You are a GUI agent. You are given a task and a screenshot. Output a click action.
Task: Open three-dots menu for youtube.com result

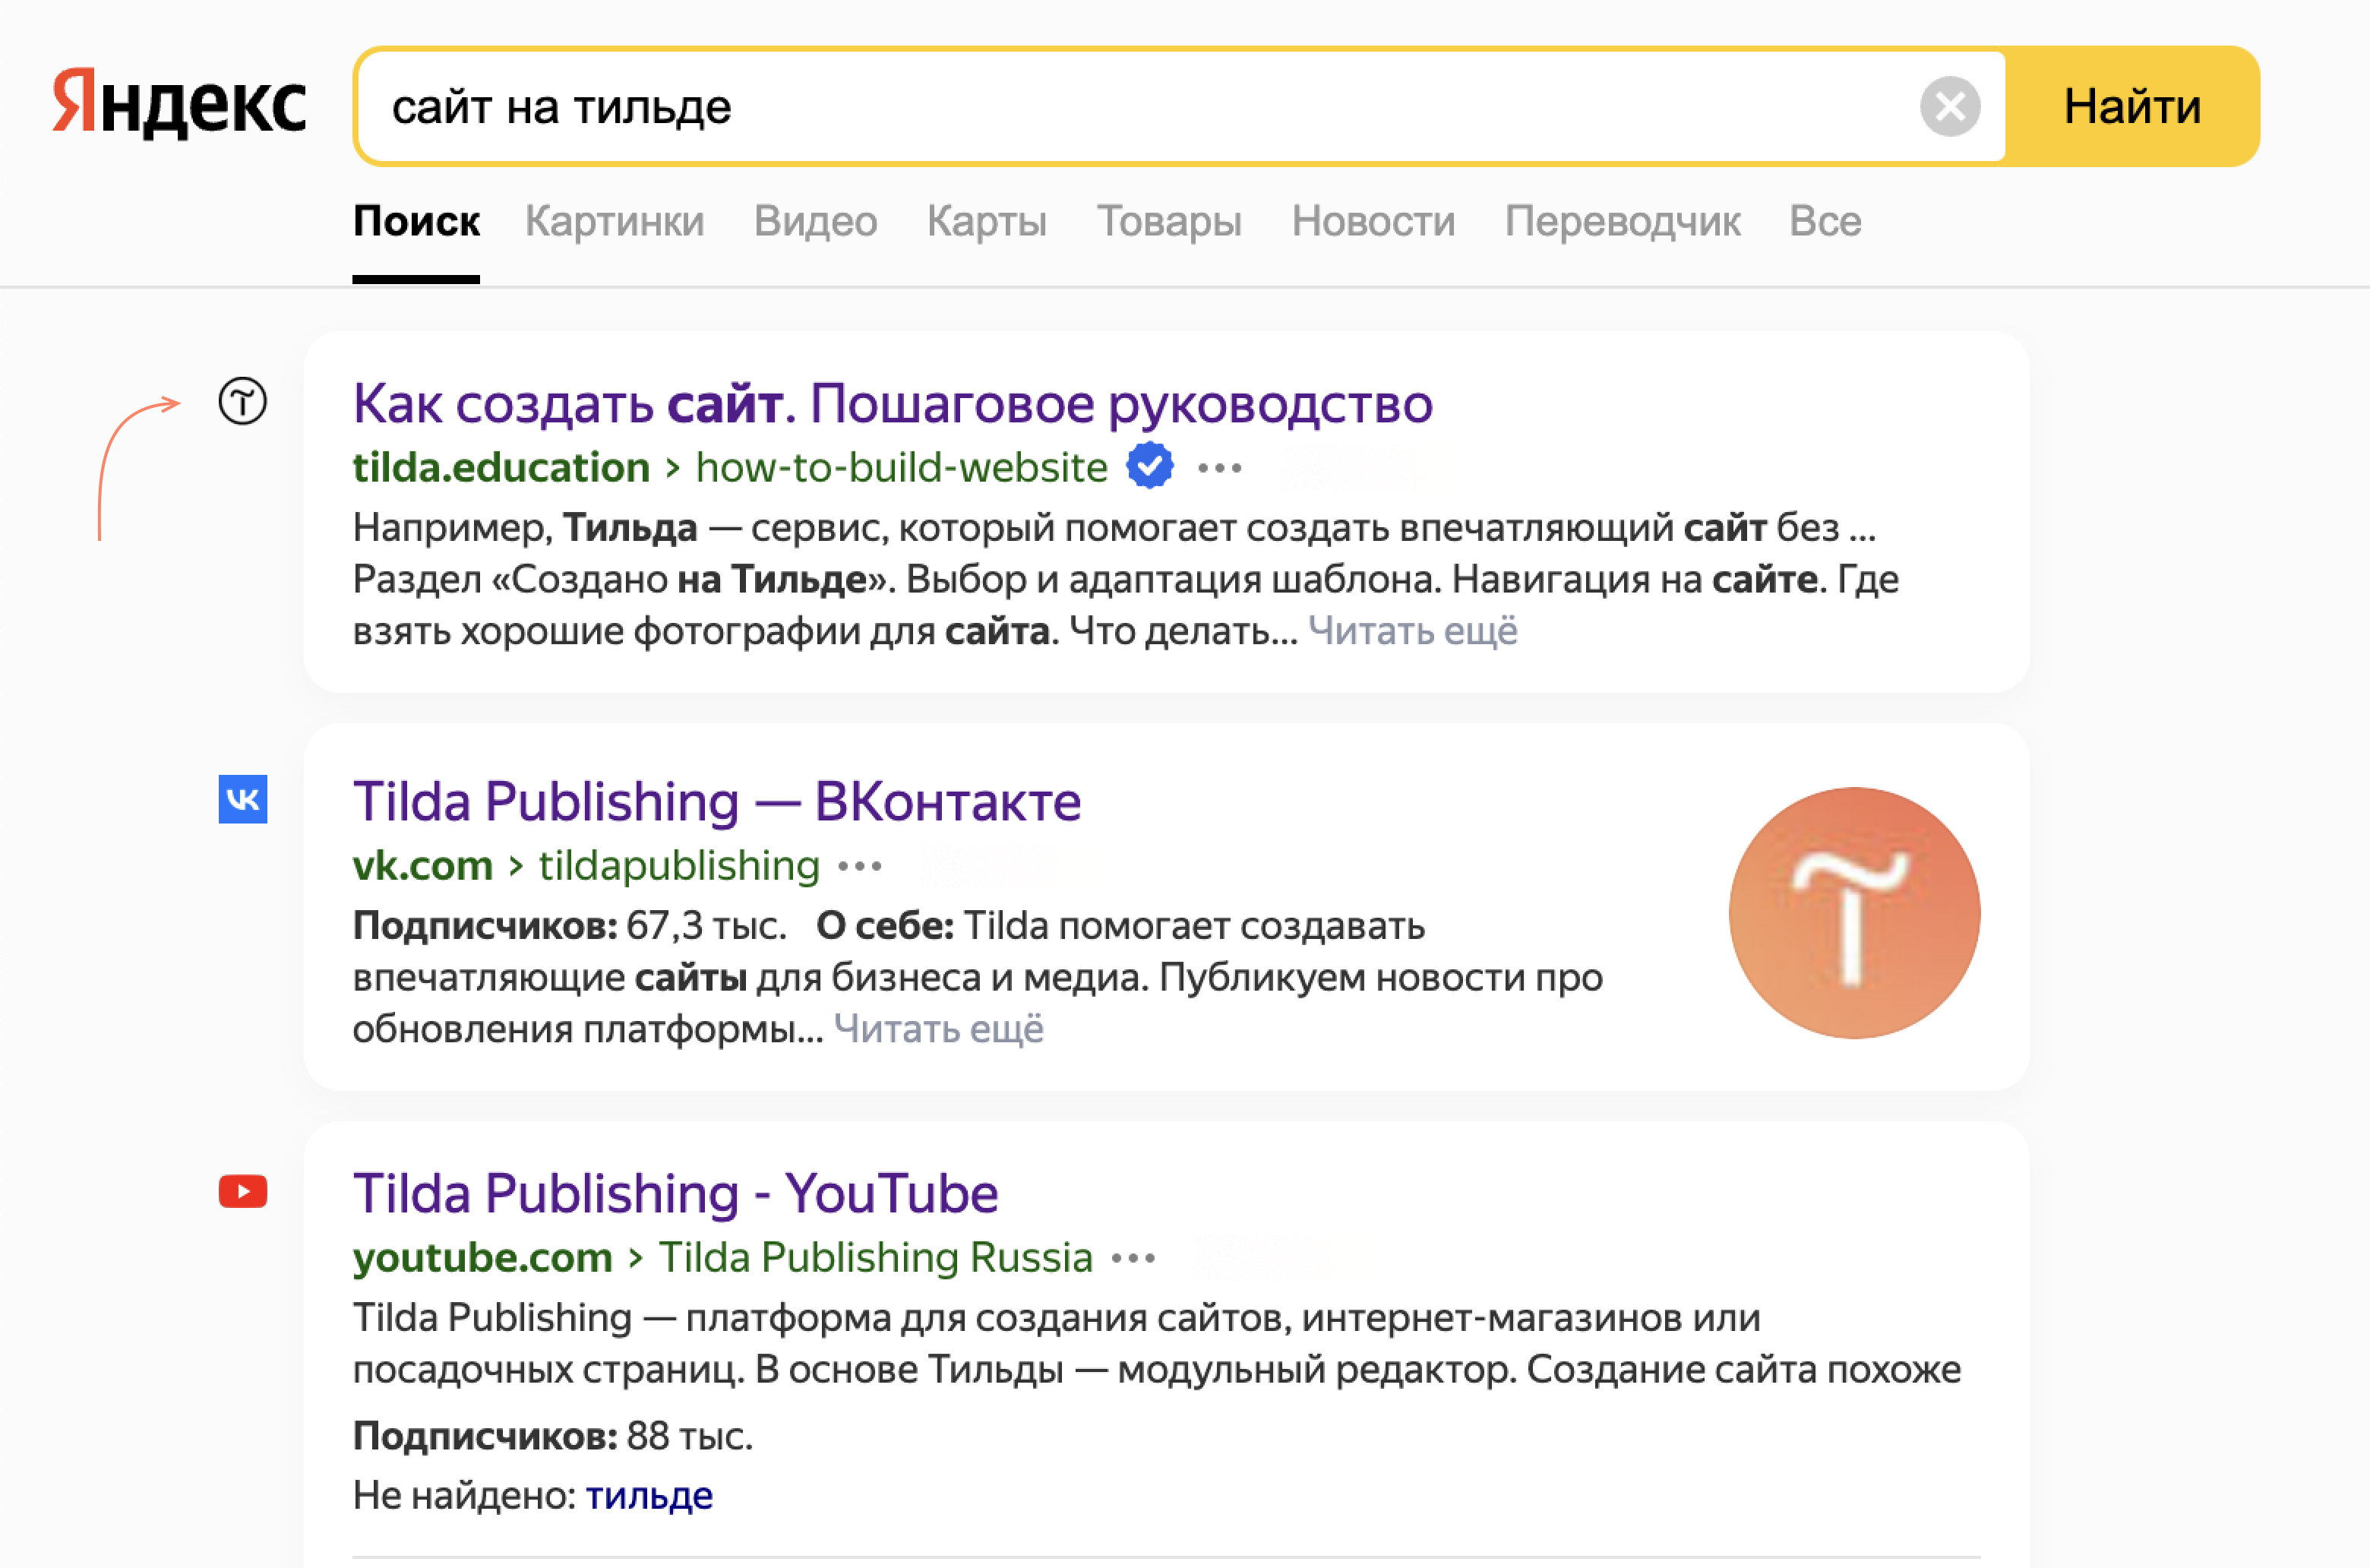1133,1258
